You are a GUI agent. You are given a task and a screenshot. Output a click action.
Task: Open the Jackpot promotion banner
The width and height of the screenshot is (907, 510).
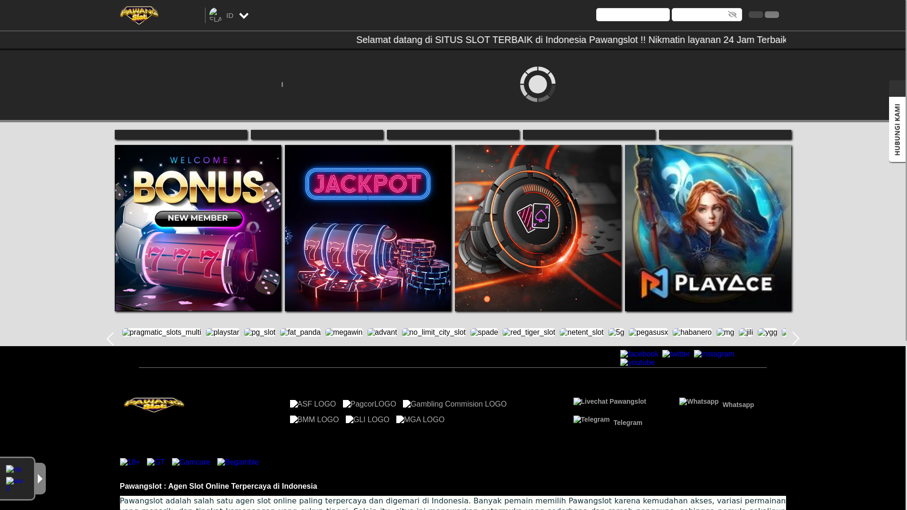[368, 228]
